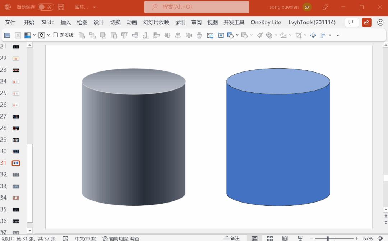Click the text box icon in toolbar
Viewport: 388px width, 241px height.
click(221, 35)
